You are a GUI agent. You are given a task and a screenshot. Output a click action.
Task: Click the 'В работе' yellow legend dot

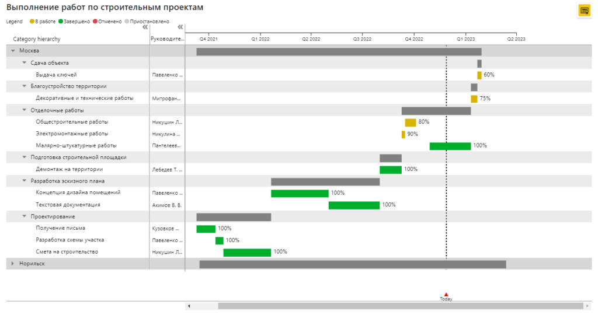[32, 22]
